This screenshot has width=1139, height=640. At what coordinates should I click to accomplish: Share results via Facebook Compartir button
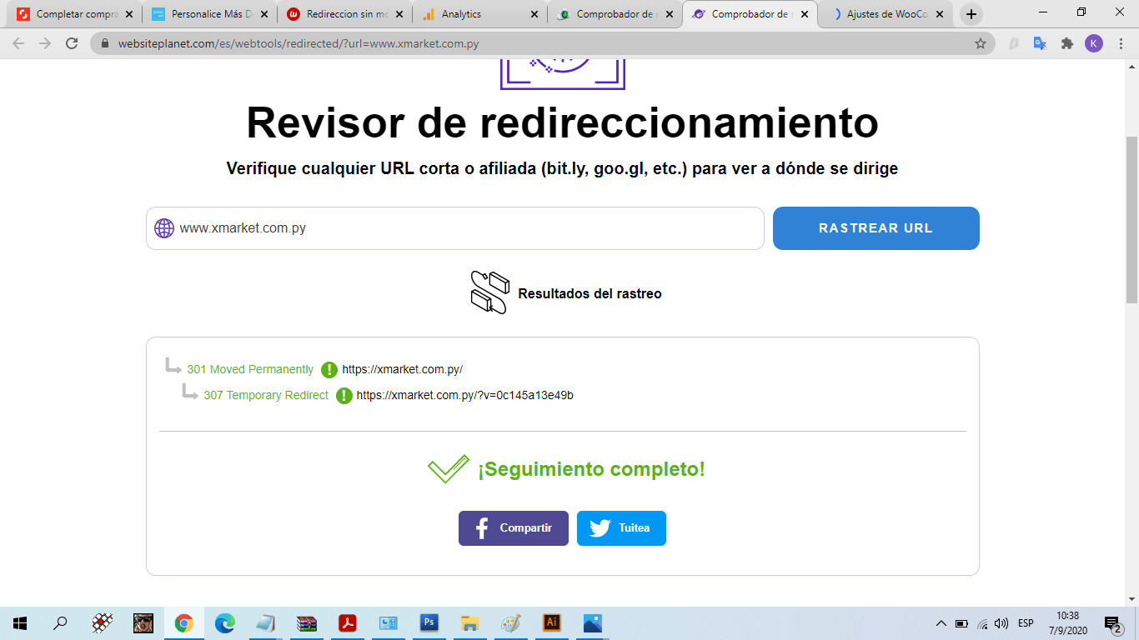tap(514, 528)
